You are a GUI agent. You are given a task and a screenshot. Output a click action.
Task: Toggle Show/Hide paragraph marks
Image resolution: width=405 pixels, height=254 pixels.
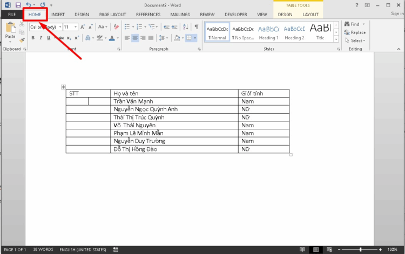click(x=197, y=26)
